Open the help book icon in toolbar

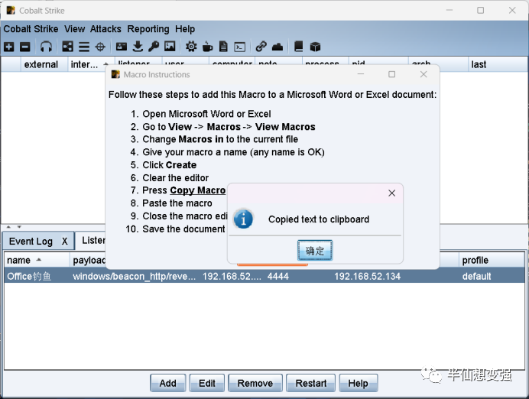(299, 47)
